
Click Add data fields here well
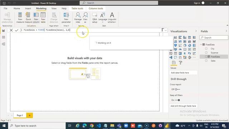tap(183, 73)
